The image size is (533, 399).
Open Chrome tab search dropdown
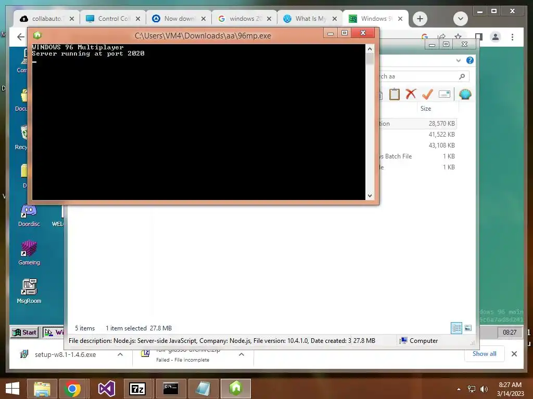click(x=461, y=19)
